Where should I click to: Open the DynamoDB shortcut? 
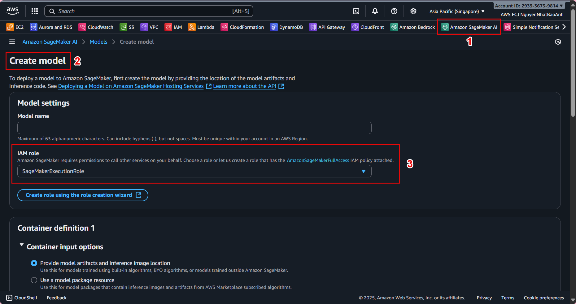[x=286, y=27]
